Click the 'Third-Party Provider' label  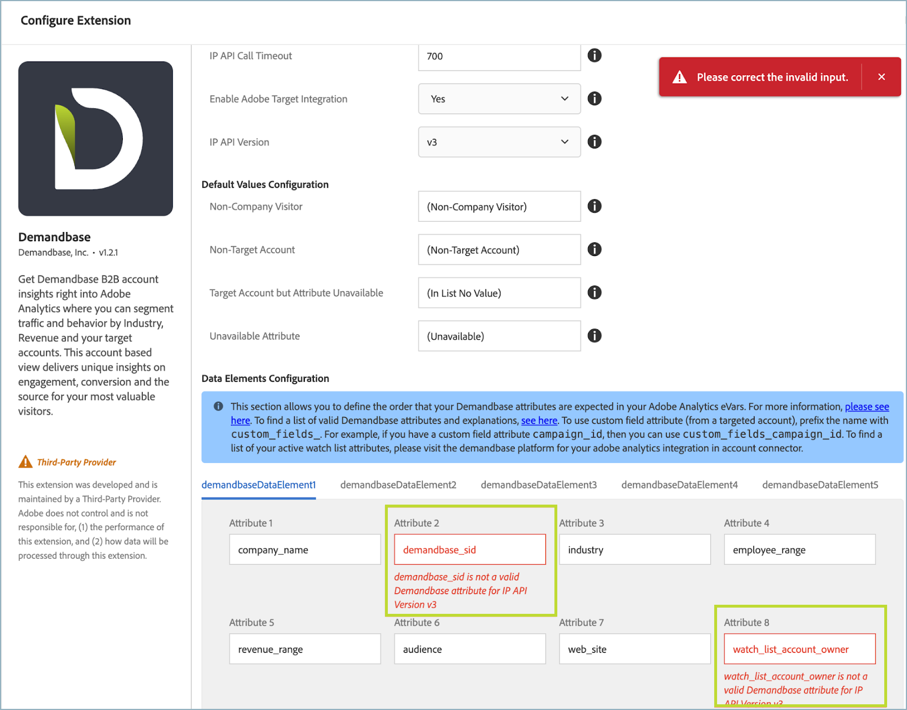tap(77, 462)
